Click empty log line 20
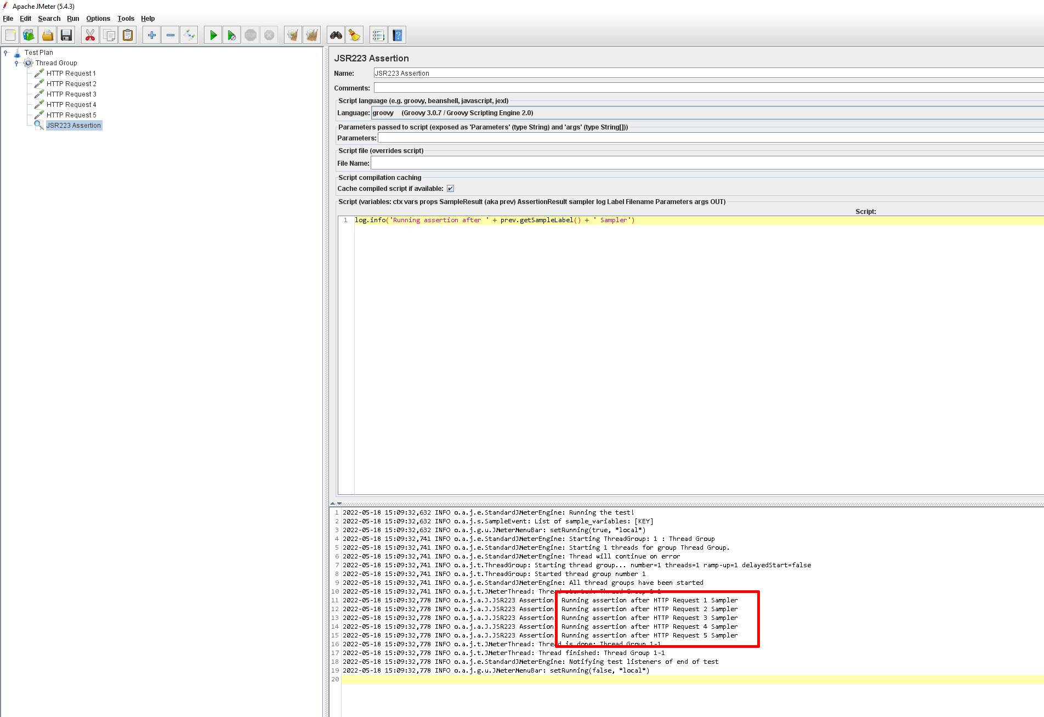 [693, 680]
